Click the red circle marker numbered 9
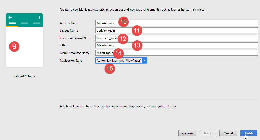 (x=14, y=46)
